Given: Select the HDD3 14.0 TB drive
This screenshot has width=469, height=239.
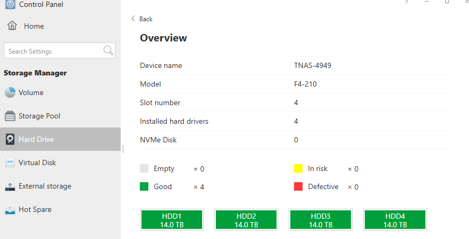Looking at the screenshot, I should (321, 220).
